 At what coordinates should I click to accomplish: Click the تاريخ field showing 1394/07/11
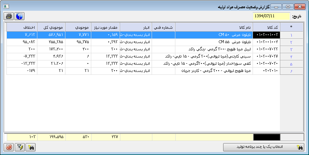(271, 16)
